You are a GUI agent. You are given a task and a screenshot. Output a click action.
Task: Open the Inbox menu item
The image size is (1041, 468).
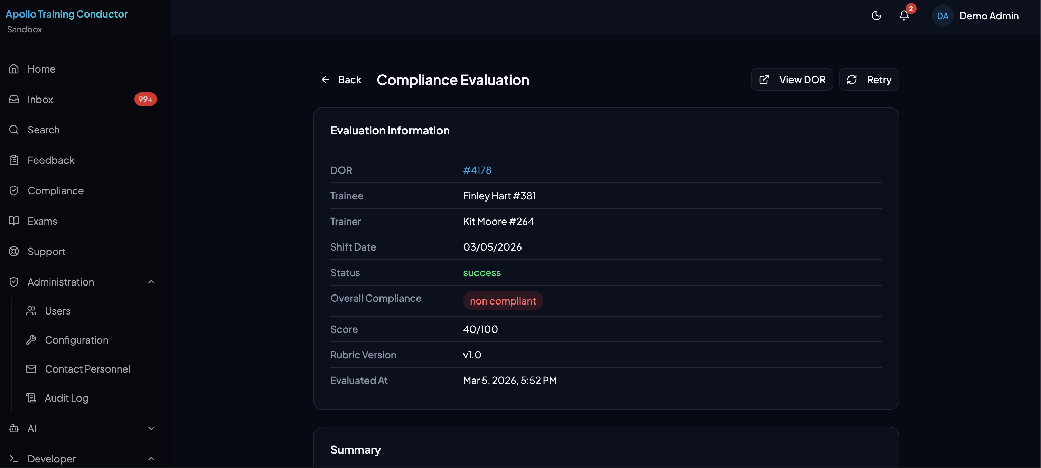pos(83,99)
